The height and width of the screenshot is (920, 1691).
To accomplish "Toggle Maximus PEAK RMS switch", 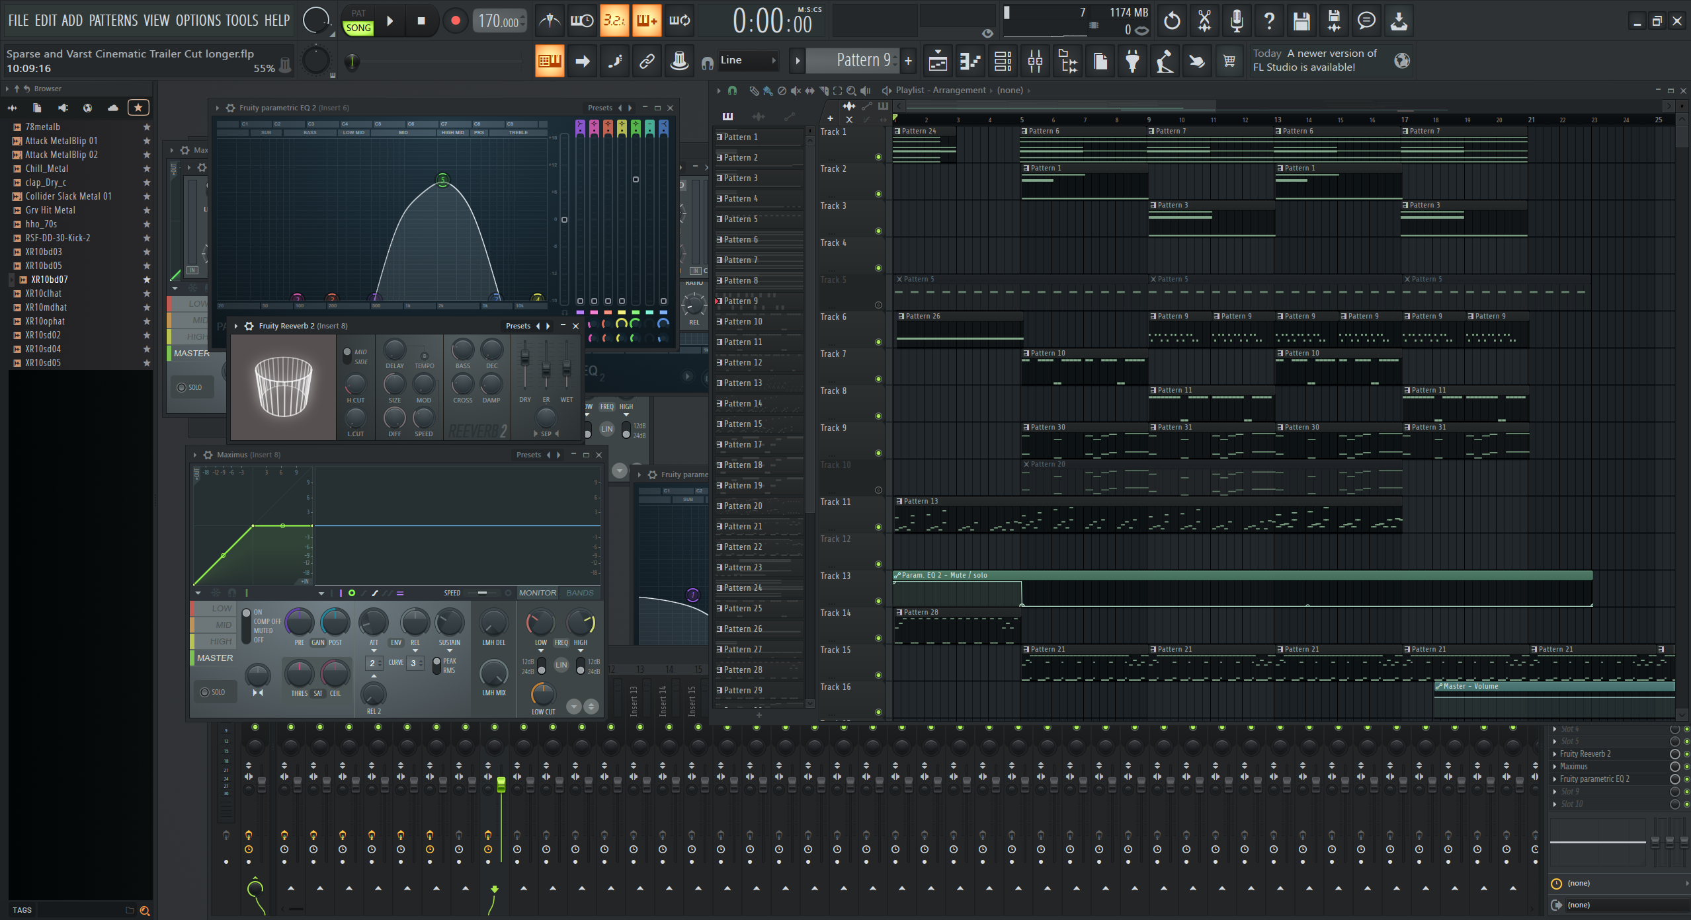I will (436, 666).
